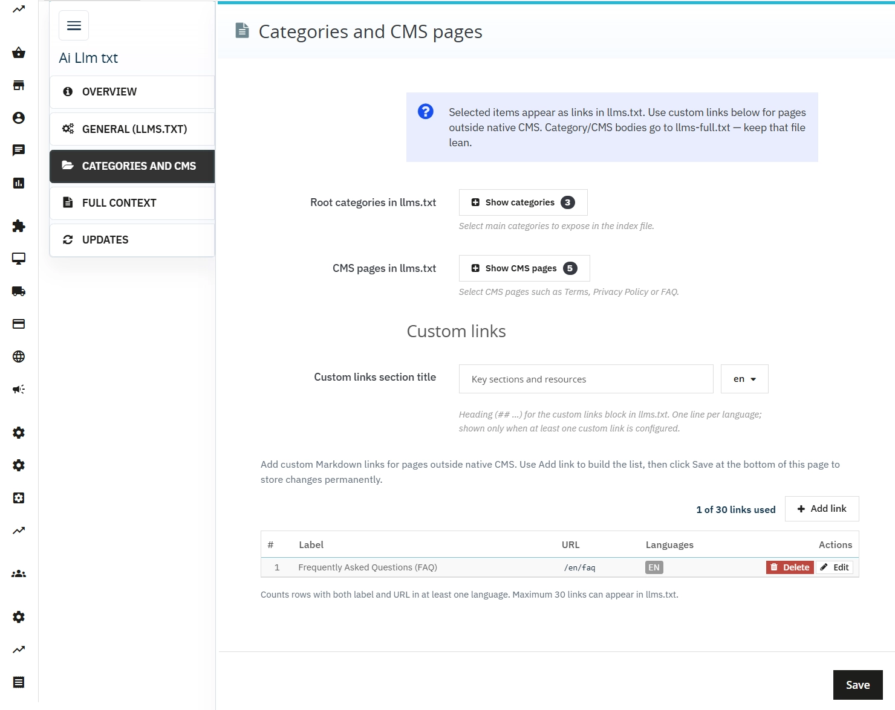This screenshot has height=710, width=895.
Task: Click the Custom links section title field
Action: coord(586,379)
